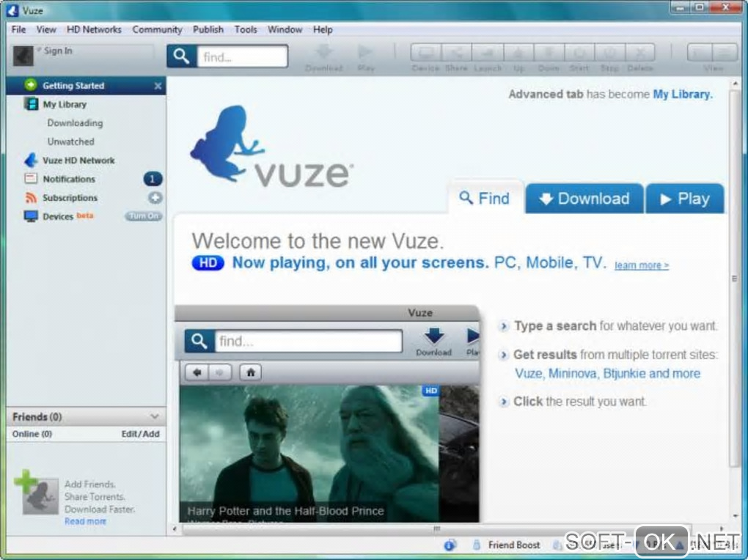Open the Help menu
This screenshot has width=748, height=560.
click(x=323, y=29)
